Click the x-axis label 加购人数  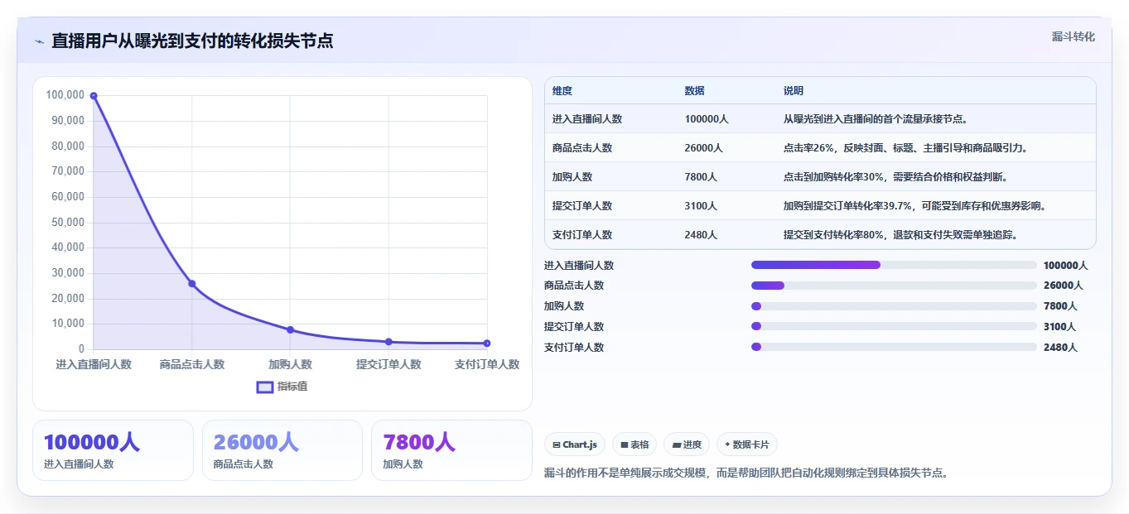click(x=290, y=364)
